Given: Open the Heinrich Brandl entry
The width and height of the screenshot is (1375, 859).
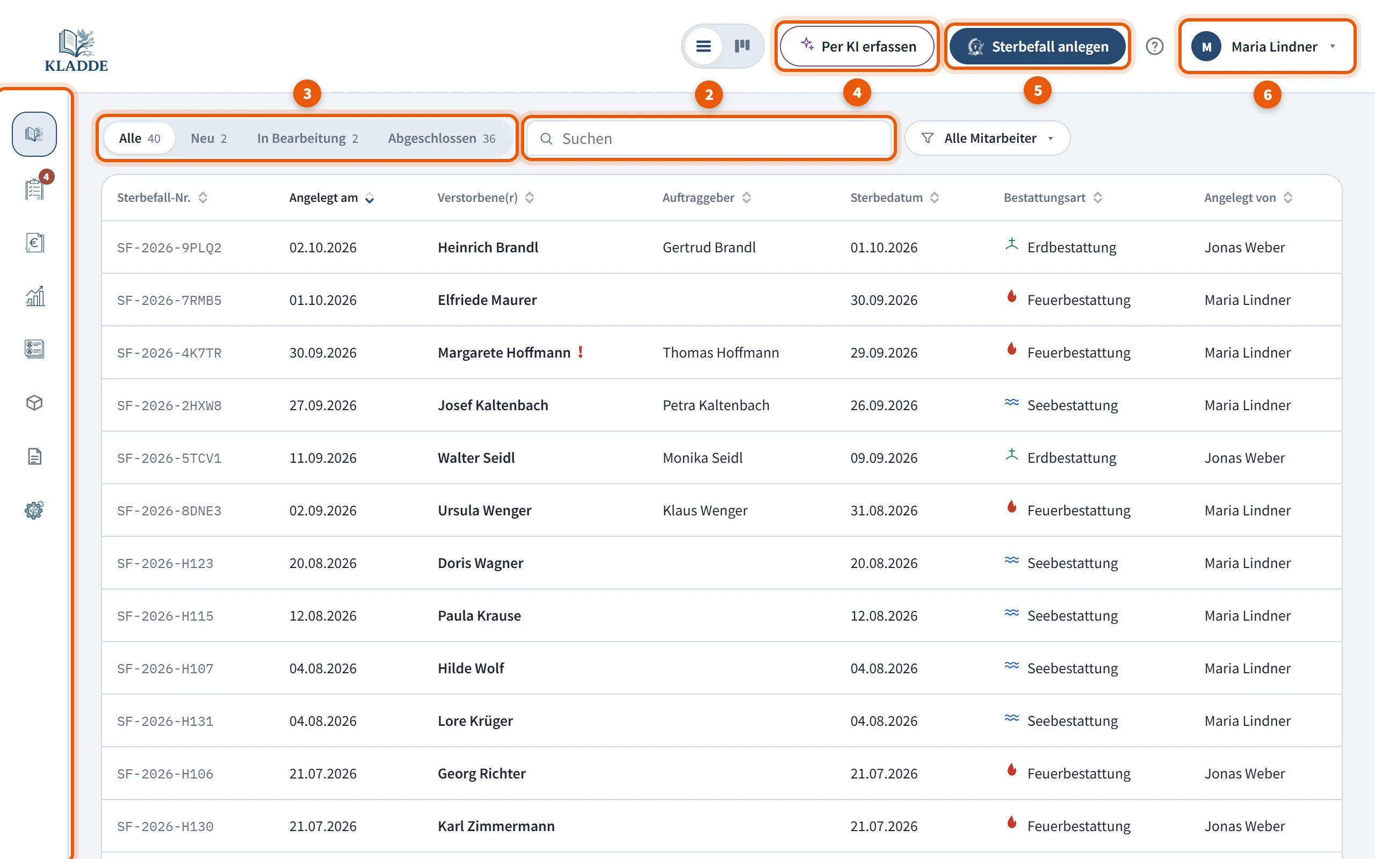Looking at the screenshot, I should tap(488, 247).
